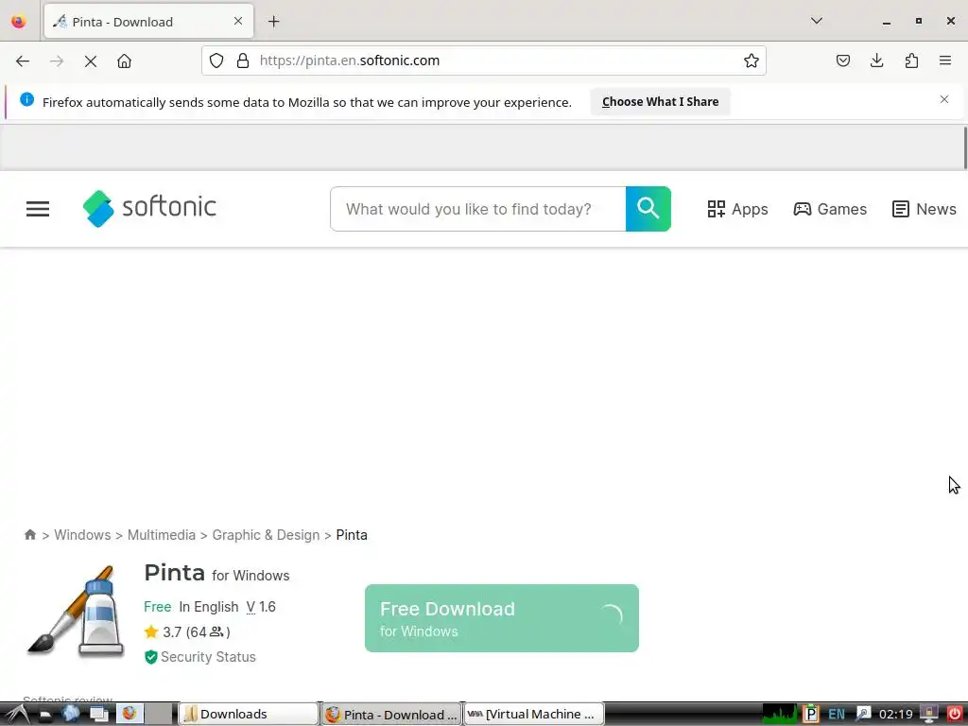Click the red power button in tray
Screen dimensions: 968x726
(x=955, y=715)
